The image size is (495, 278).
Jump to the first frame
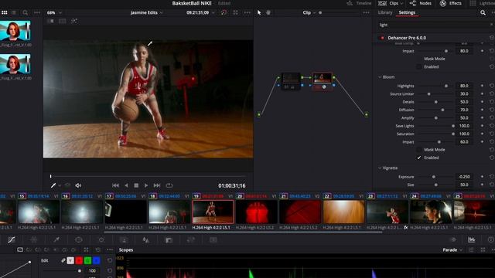tap(115, 185)
